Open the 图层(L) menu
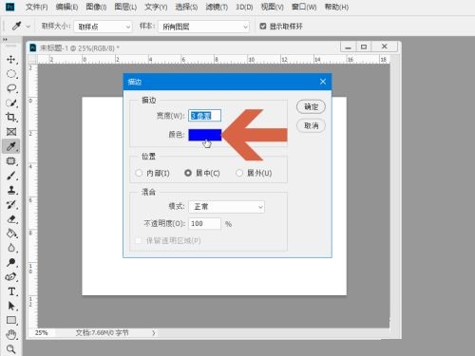 [x=125, y=7]
